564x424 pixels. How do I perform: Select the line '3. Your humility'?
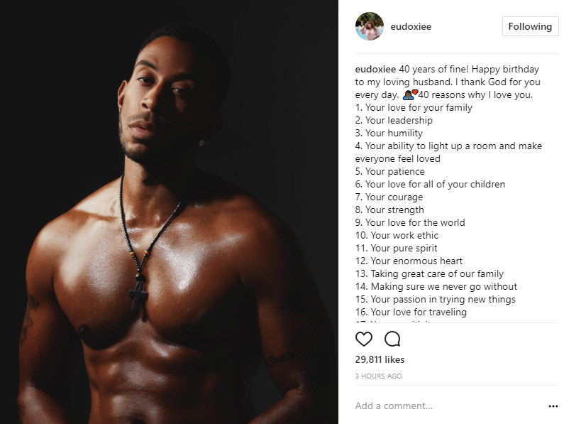tap(389, 134)
